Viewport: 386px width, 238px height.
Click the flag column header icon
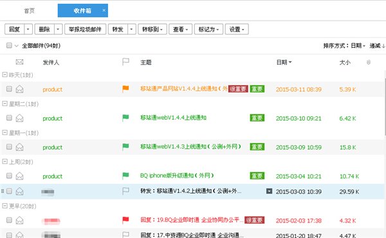point(125,62)
